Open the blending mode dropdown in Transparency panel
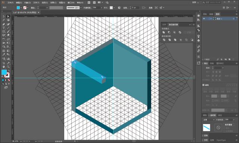 (x=209, y=120)
